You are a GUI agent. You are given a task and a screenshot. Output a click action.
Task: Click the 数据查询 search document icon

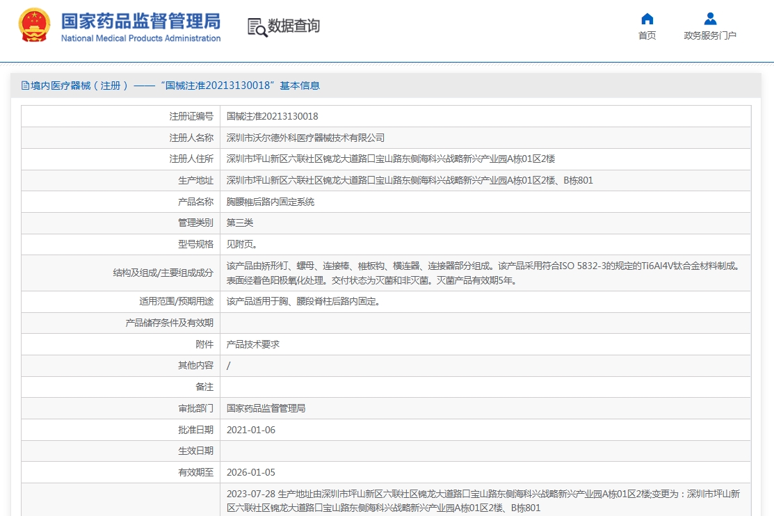click(x=257, y=26)
